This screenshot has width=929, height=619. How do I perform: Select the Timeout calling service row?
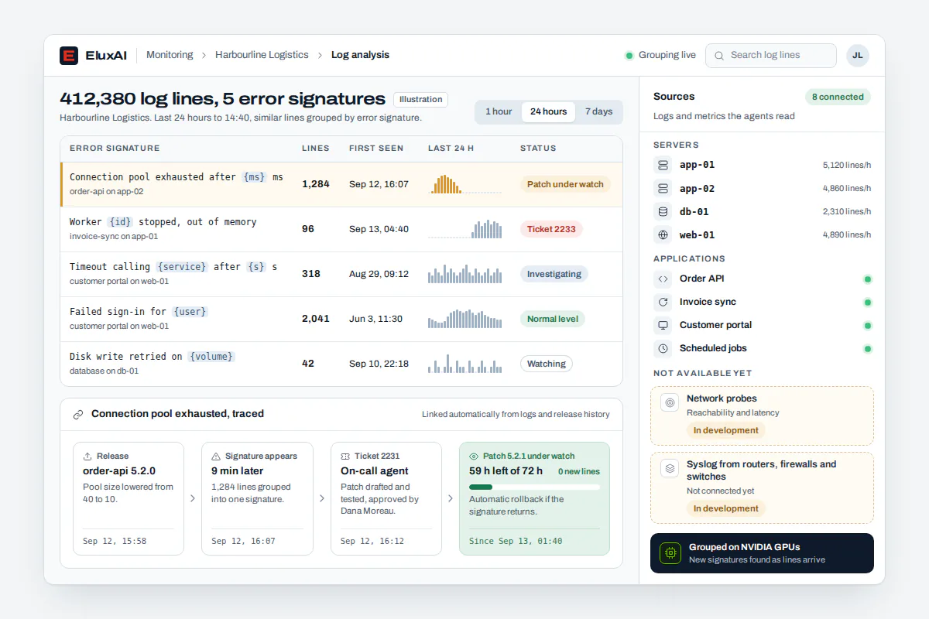click(341, 274)
